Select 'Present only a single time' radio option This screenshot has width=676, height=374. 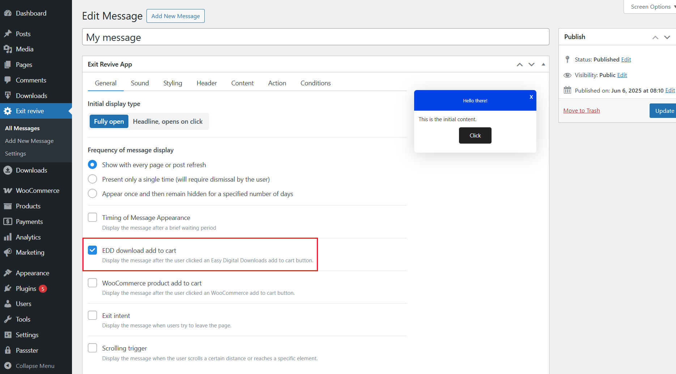tap(93, 179)
